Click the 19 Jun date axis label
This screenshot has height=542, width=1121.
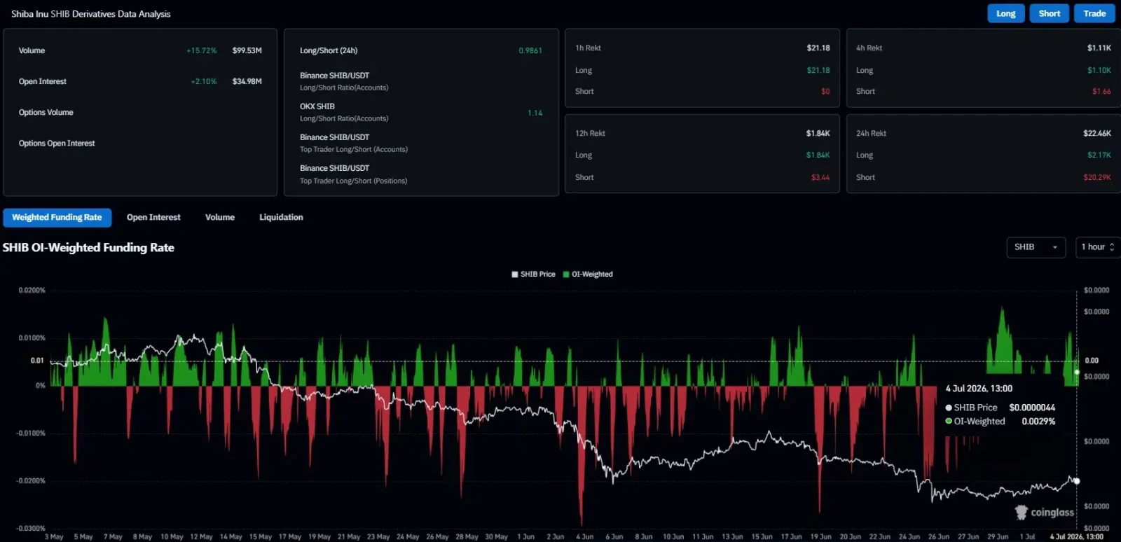coord(820,537)
